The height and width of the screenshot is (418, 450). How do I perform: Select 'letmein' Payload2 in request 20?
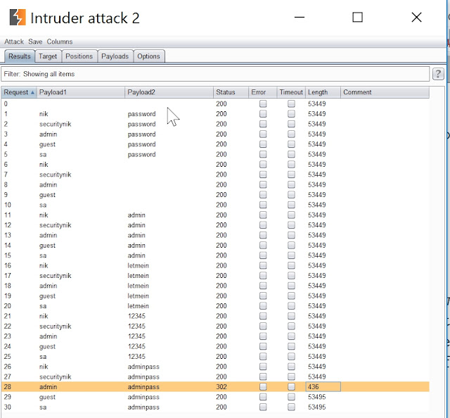coord(138,306)
